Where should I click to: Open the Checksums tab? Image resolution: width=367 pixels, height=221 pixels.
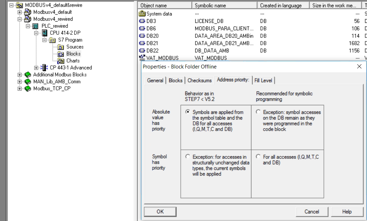[200, 80]
